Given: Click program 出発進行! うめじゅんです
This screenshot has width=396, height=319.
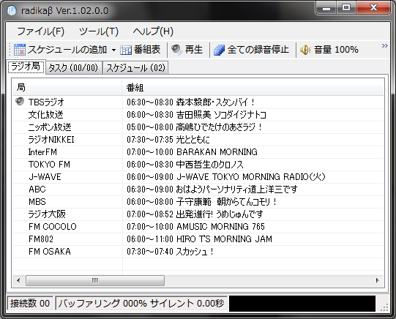Looking at the screenshot, I should (220, 214).
